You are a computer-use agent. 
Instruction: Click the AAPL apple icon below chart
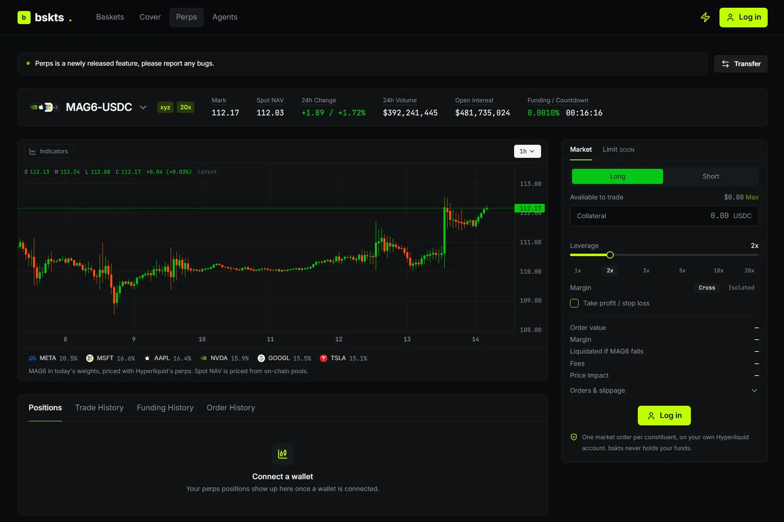click(x=147, y=358)
